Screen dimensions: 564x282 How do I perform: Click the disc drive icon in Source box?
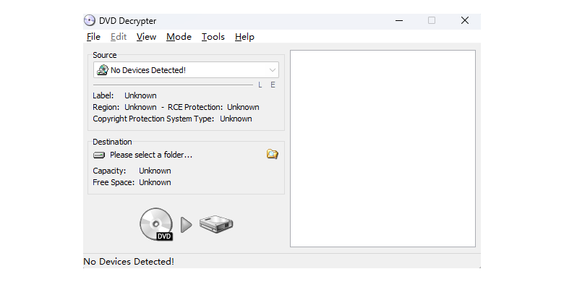coord(103,70)
